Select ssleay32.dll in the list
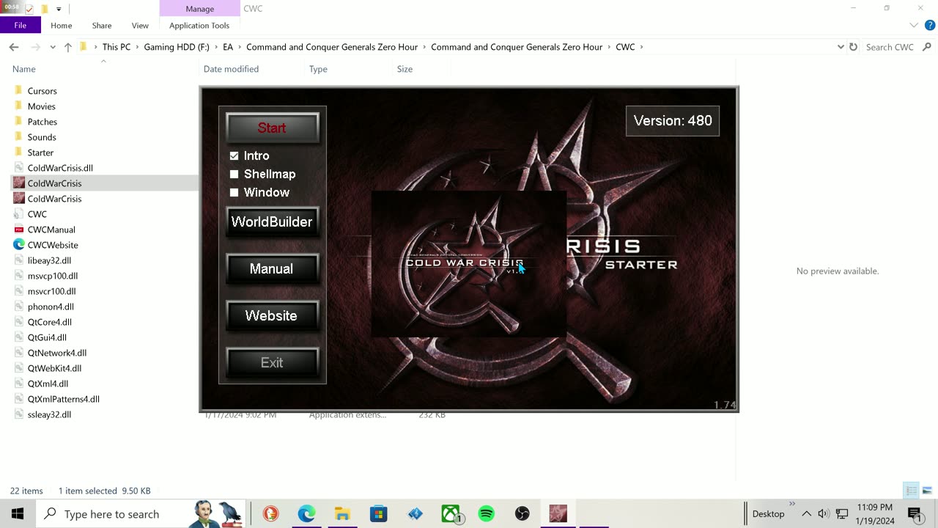 49,414
